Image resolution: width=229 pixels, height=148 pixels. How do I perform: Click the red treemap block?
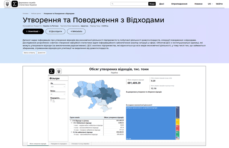point(177,128)
